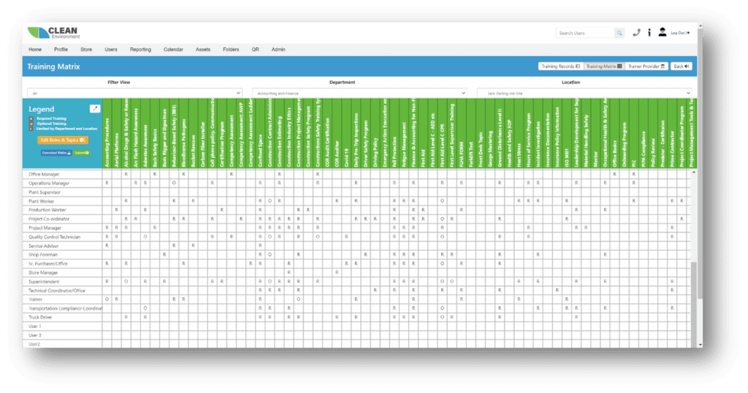The image size is (748, 393).
Task: Click the phone contact icon
Action: tap(636, 33)
